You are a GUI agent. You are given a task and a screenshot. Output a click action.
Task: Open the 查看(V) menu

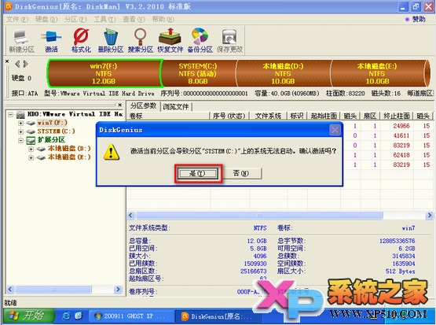134,19
